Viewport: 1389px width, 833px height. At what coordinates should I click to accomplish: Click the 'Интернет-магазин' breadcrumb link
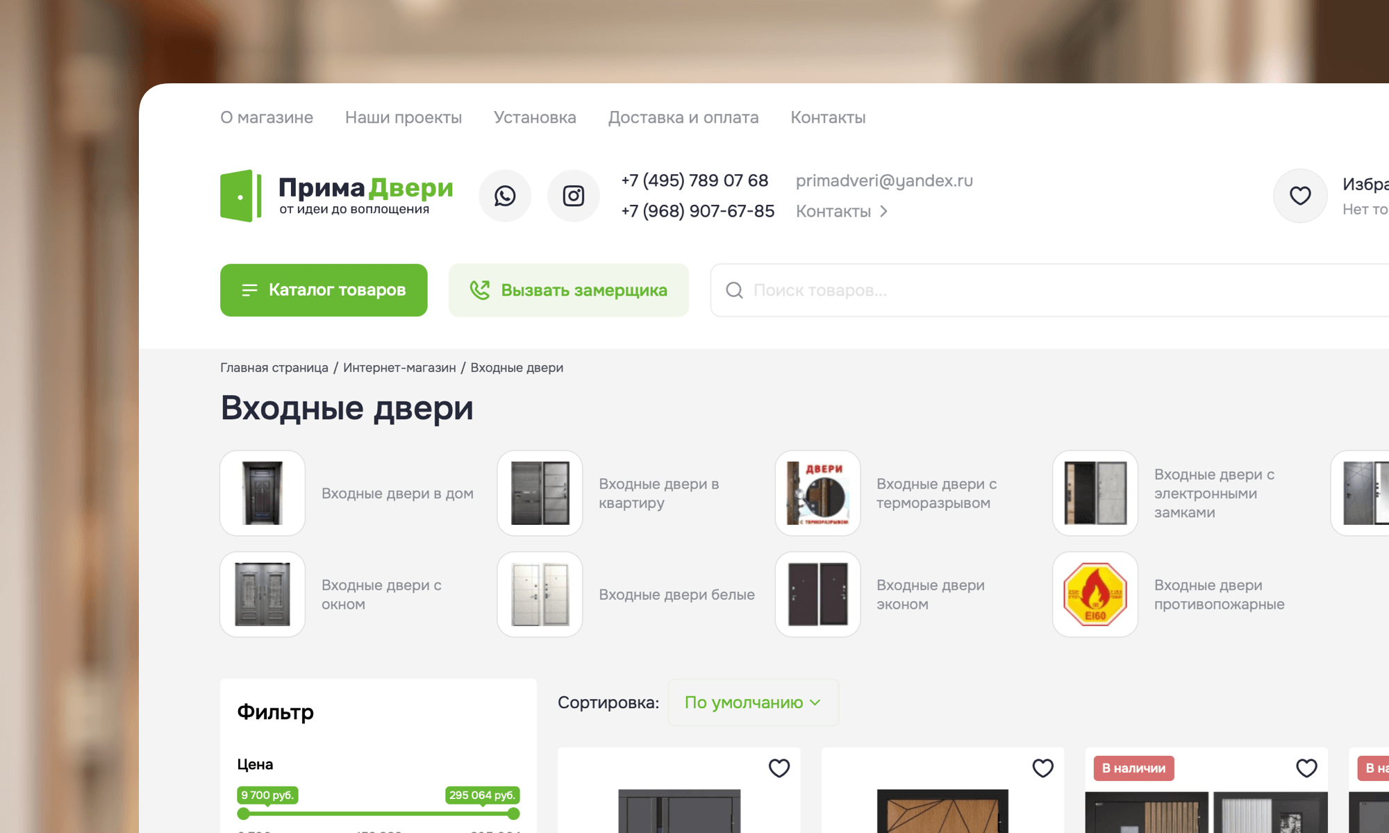pos(399,368)
